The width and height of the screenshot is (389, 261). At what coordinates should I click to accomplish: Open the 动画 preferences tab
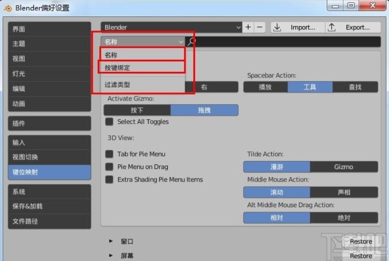click(49, 104)
